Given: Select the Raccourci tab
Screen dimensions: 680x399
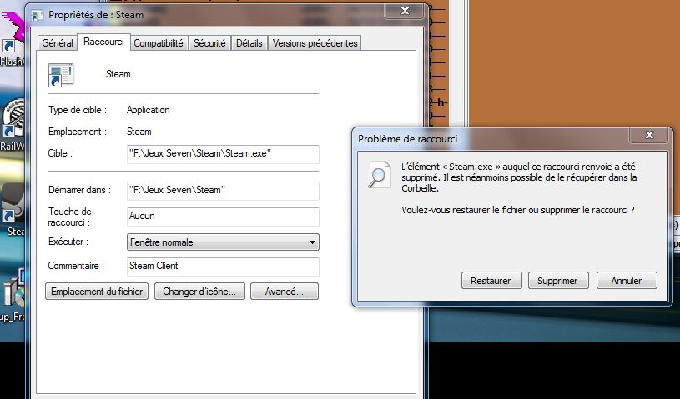Looking at the screenshot, I should tap(103, 42).
